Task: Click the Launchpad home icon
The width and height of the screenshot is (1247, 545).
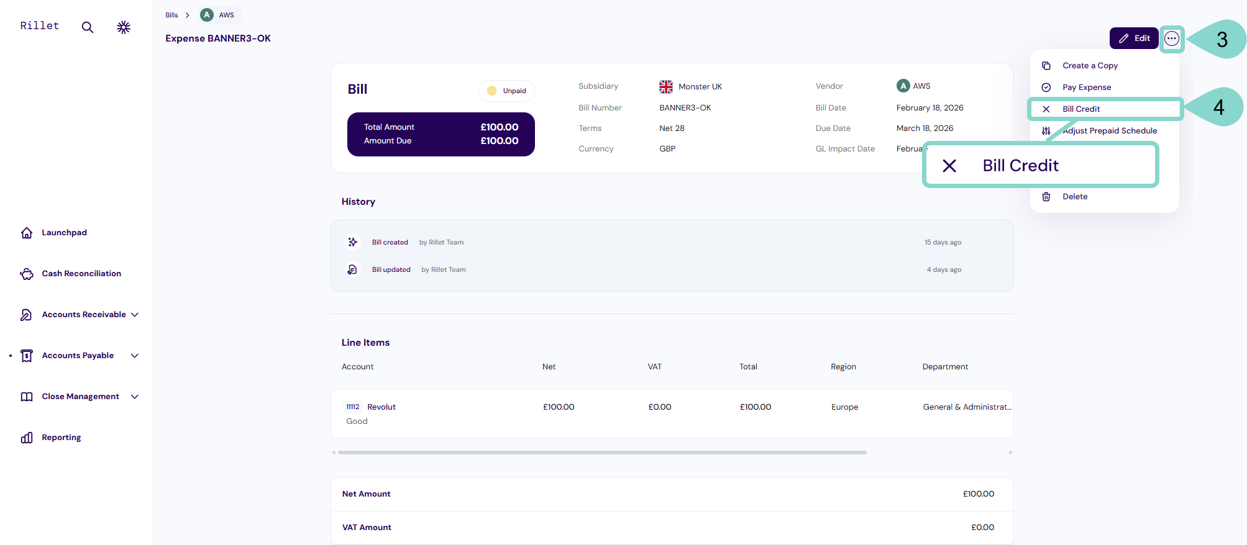Action: [x=27, y=233]
